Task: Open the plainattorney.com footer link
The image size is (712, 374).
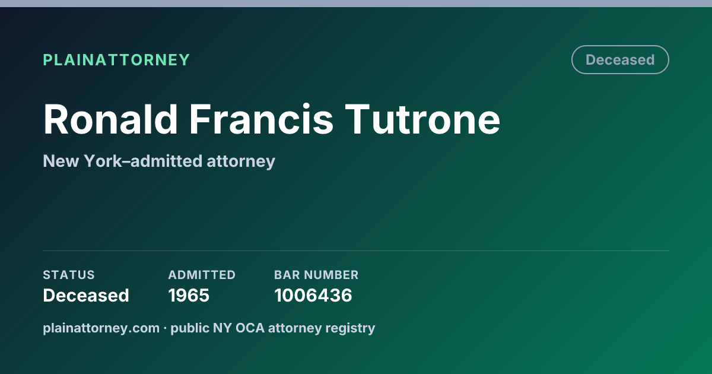Action: pyautogui.click(x=101, y=328)
